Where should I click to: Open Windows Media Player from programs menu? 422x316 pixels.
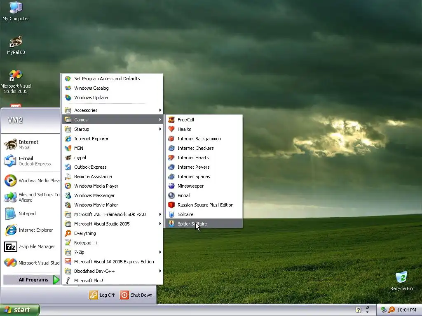(x=113, y=186)
